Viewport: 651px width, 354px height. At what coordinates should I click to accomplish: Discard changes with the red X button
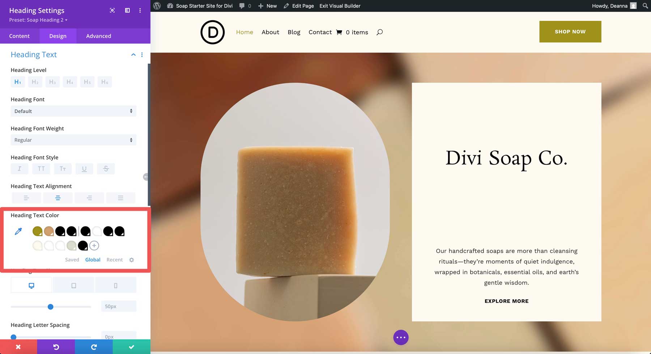pos(18,347)
